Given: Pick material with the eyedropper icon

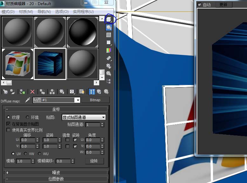Looking at the screenshot, I should point(27,100).
